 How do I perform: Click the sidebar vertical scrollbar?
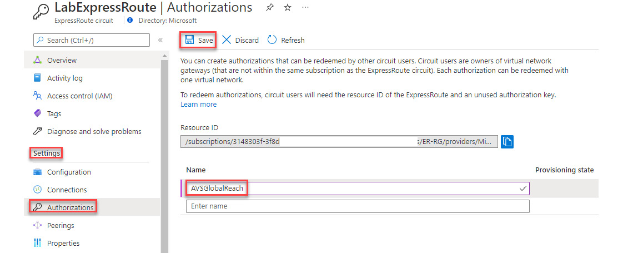(x=164, y=155)
